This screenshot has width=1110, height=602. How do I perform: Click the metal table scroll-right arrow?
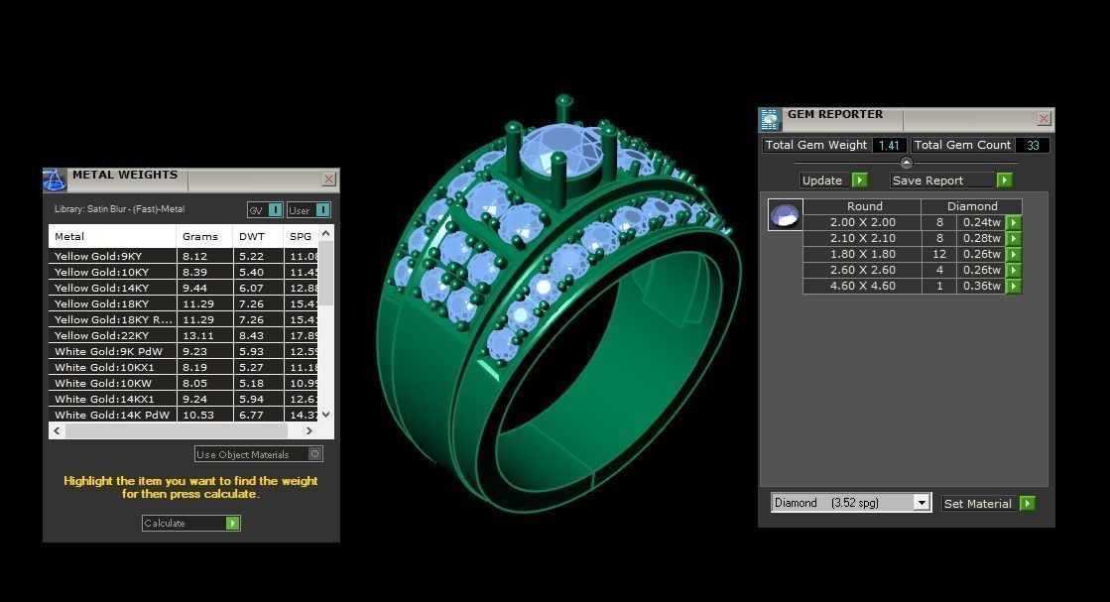click(309, 430)
